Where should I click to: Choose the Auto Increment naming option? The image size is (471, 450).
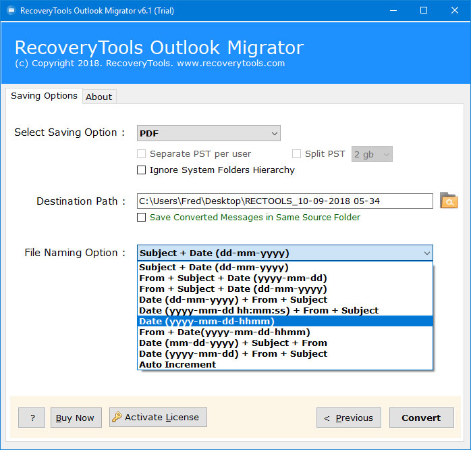[285, 365]
